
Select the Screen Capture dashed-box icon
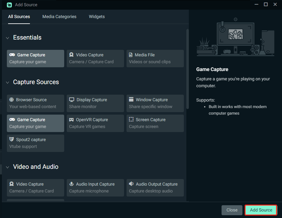(131, 120)
